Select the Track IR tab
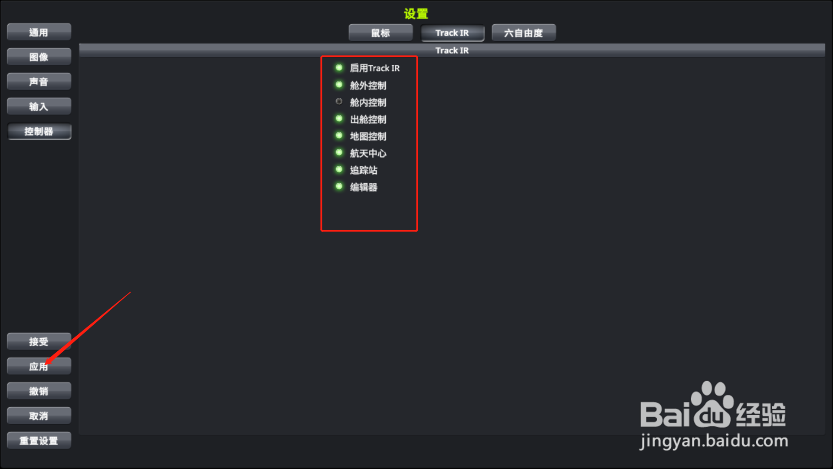 (x=452, y=33)
